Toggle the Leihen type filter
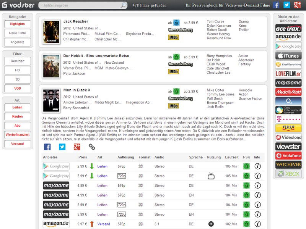This screenshot has height=229, width=306. tap(17, 108)
